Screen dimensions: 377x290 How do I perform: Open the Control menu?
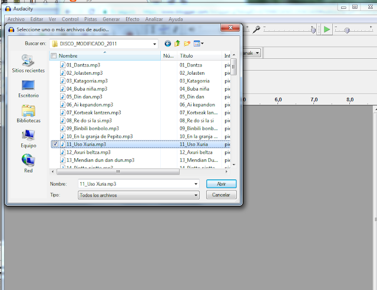70,19
